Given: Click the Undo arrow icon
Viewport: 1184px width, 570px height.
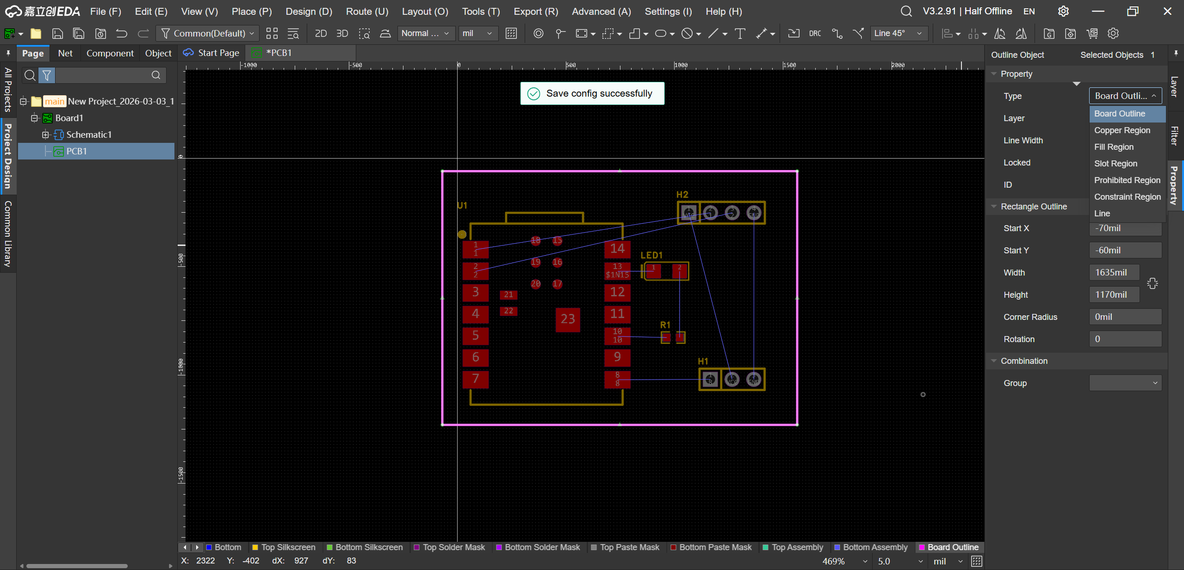Looking at the screenshot, I should coord(121,33).
